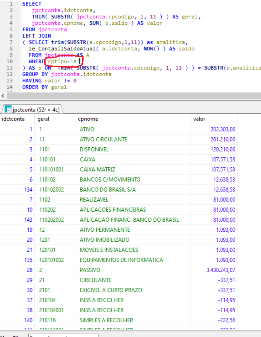Image resolution: width=261 pixels, height=337 pixels.
Task: Select the ATIVO CIRCULANTE cell
Action: point(103,139)
